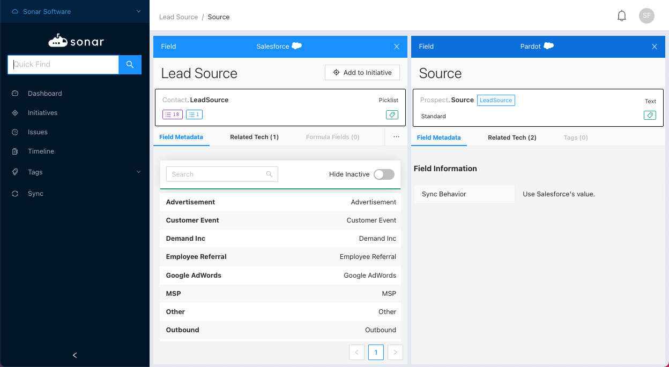This screenshot has width=669, height=367.
Task: Click the Initiatives sidebar icon
Action: pos(15,113)
